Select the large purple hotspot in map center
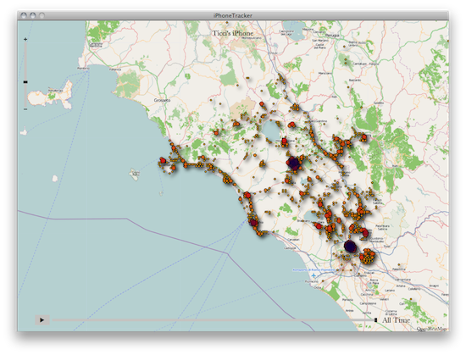This screenshot has height=355, width=466. [x=293, y=163]
